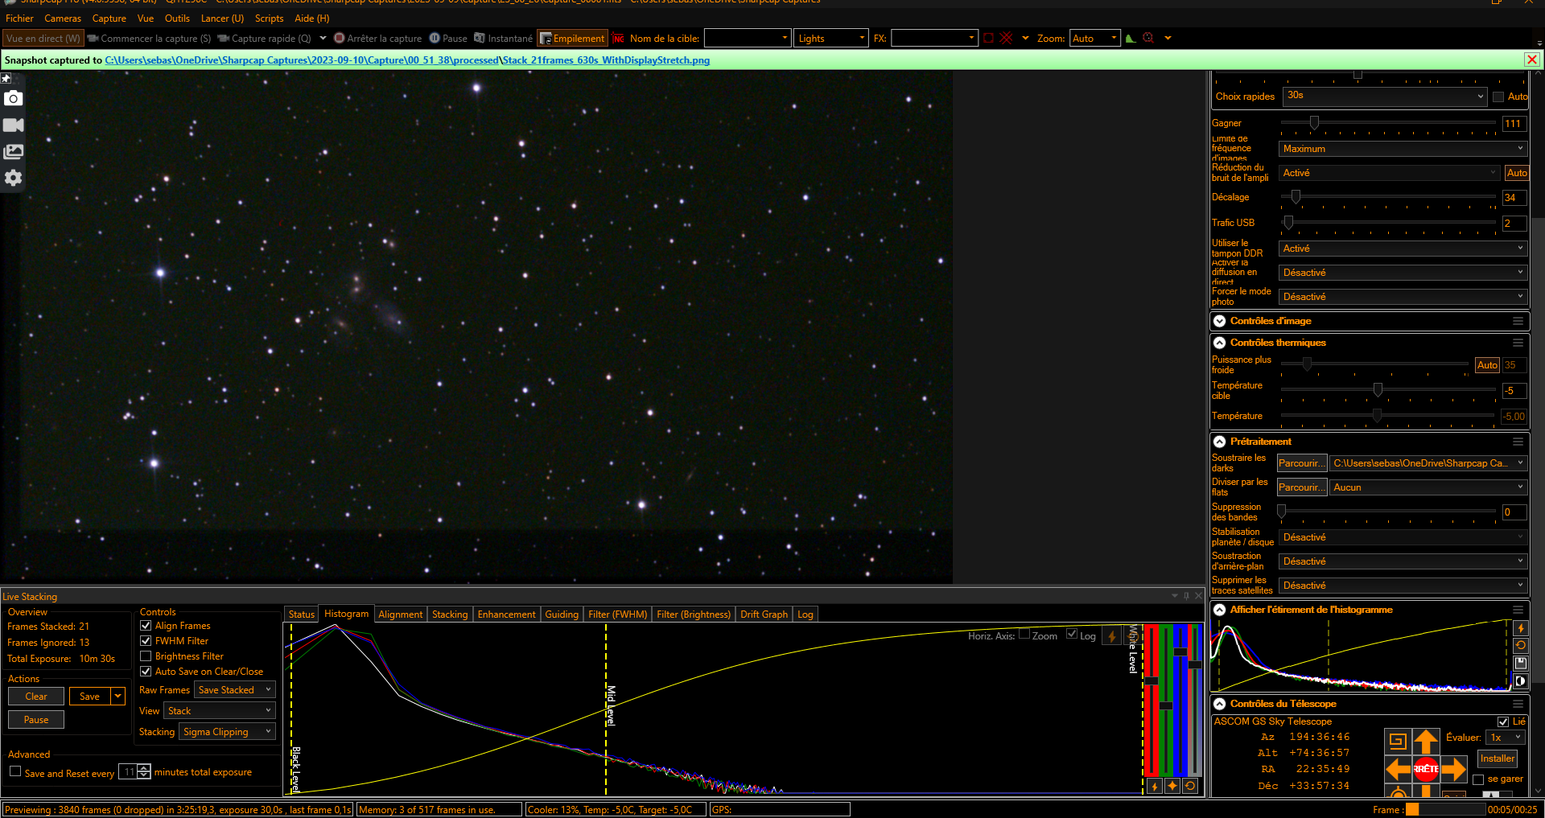Click the telescope left arrow button
This screenshot has height=818, width=1545.
[1399, 769]
